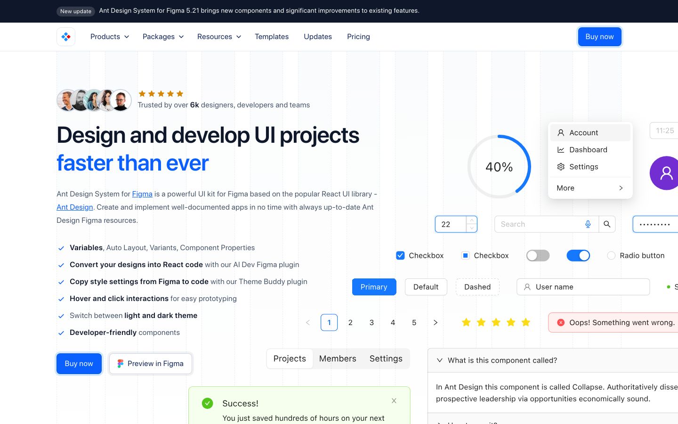Viewport: 678px width, 424px height.
Task: Decrease the number with down stepper arrow
Action: tap(471, 228)
